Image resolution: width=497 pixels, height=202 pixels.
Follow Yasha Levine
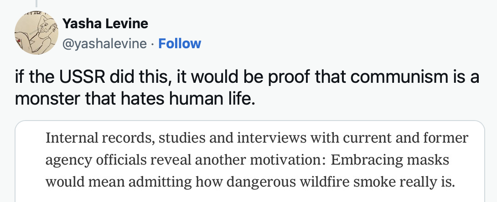(180, 44)
